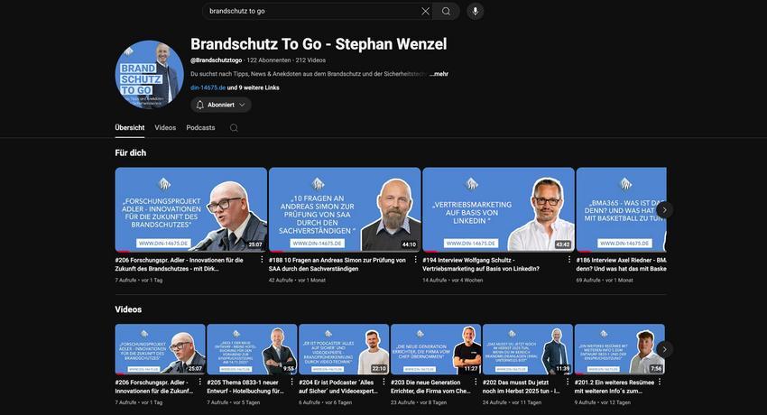Open the Abonniert notification dropdown
Viewport: 767px width, 415px height.
[220, 105]
